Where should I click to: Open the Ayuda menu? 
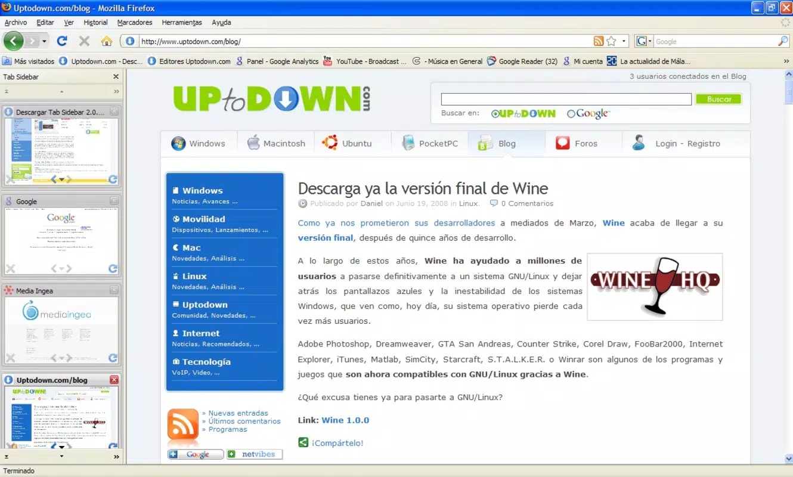pos(221,22)
